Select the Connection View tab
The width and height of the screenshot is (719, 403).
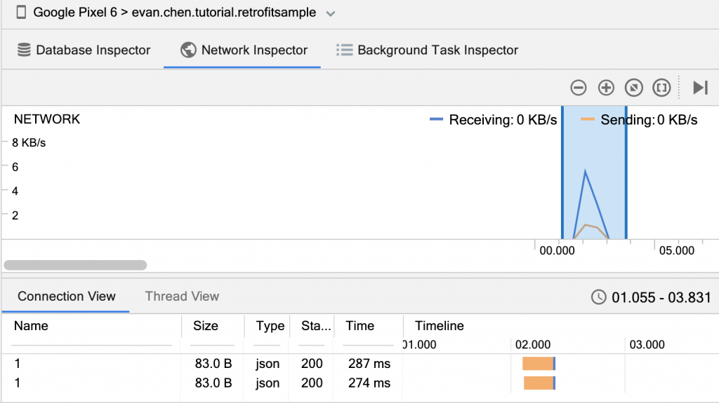tap(67, 296)
